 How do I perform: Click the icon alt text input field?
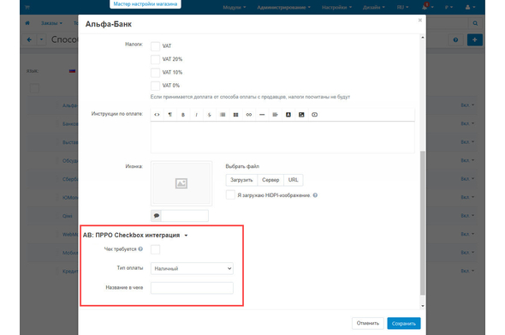185,216
